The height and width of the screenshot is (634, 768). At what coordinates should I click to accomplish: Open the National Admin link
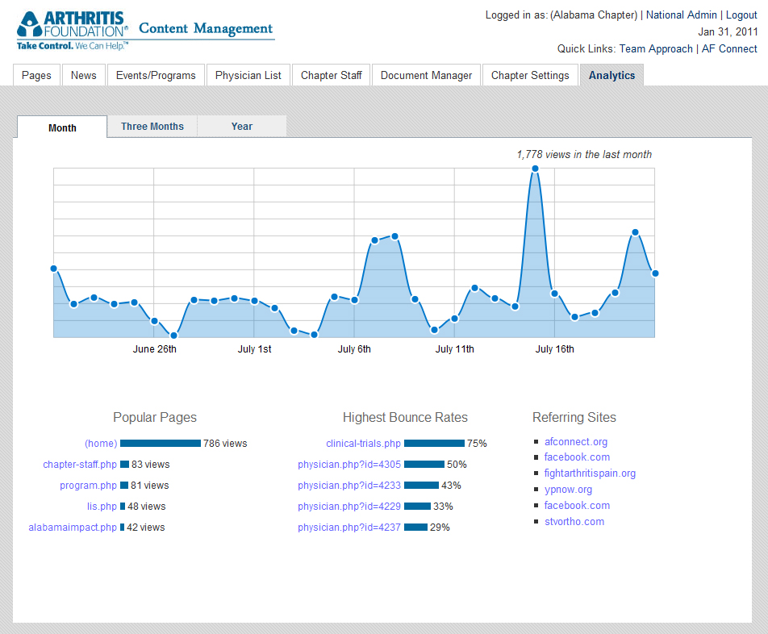click(682, 15)
